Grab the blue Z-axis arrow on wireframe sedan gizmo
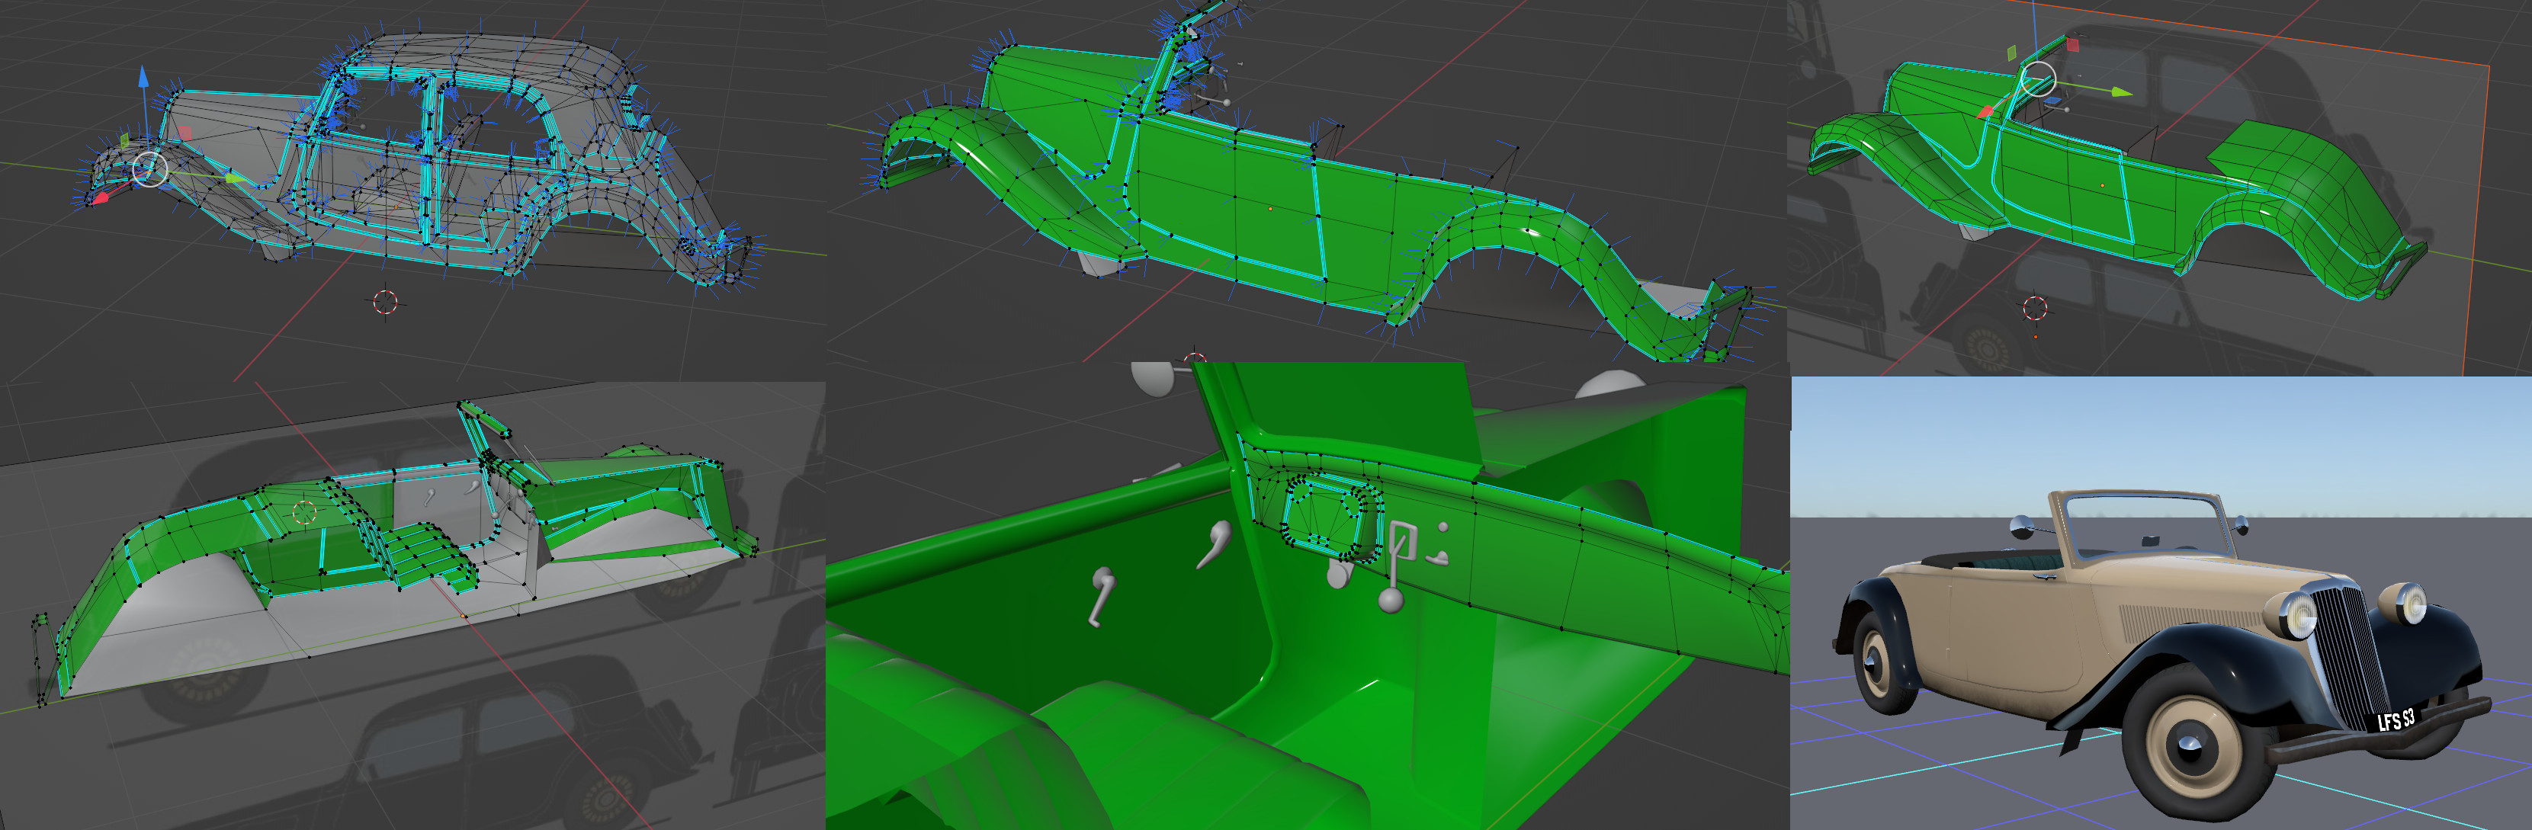This screenshot has width=2532, height=830. [x=143, y=79]
